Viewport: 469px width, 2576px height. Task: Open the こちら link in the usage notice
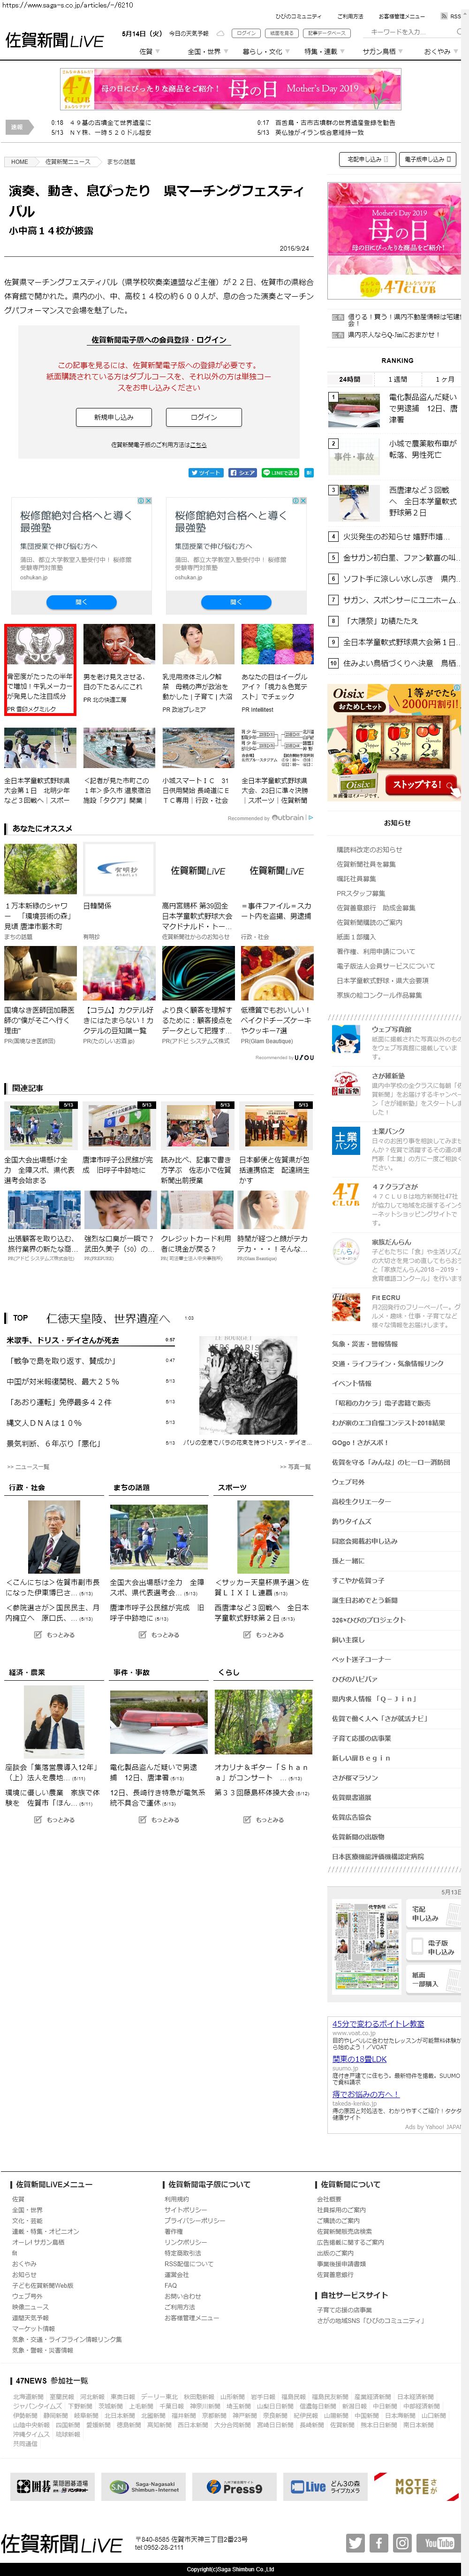pos(198,444)
